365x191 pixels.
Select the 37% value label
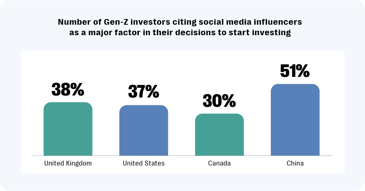144,92
